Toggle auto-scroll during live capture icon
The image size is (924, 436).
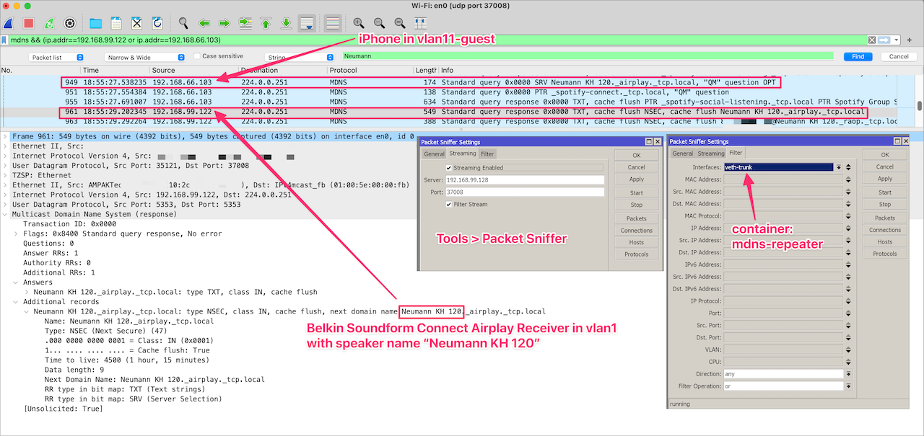pyautogui.click(x=306, y=24)
